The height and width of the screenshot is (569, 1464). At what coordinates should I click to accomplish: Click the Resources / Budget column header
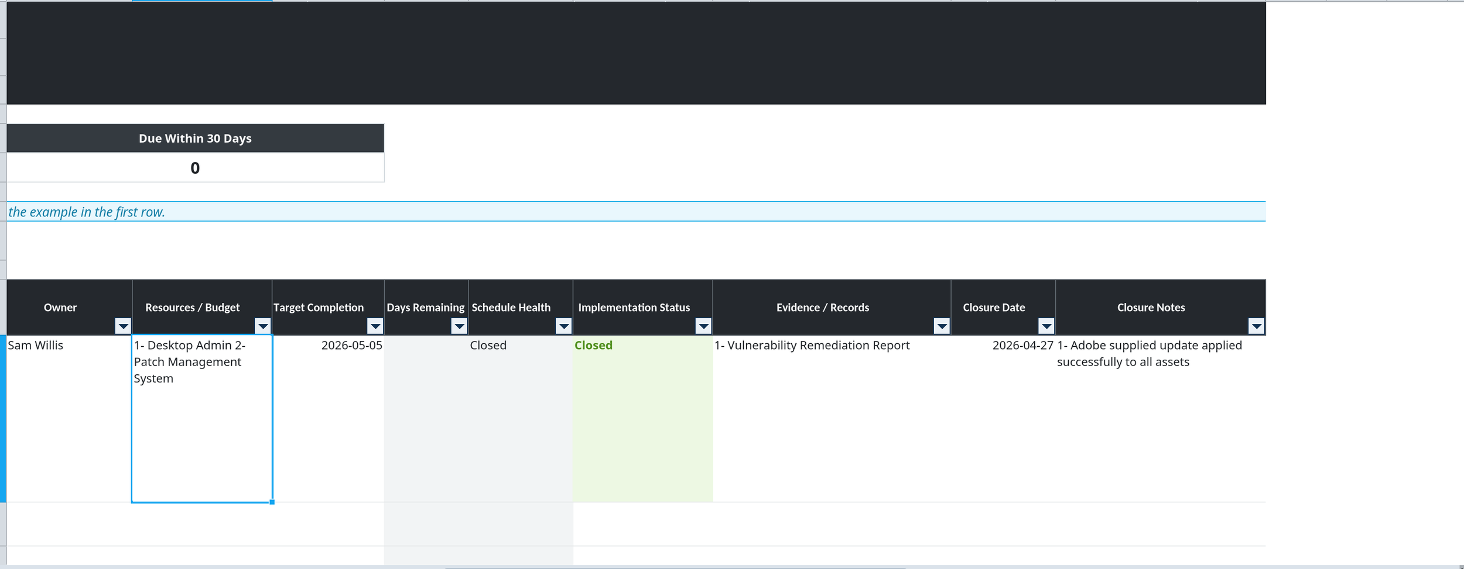click(202, 307)
